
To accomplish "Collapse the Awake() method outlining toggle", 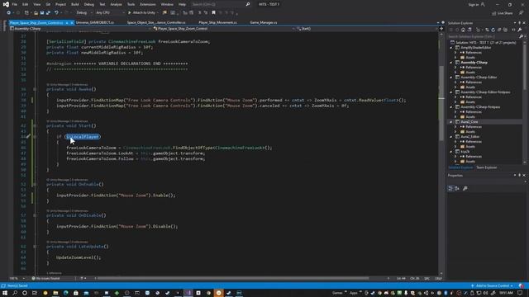I will 35,90.
